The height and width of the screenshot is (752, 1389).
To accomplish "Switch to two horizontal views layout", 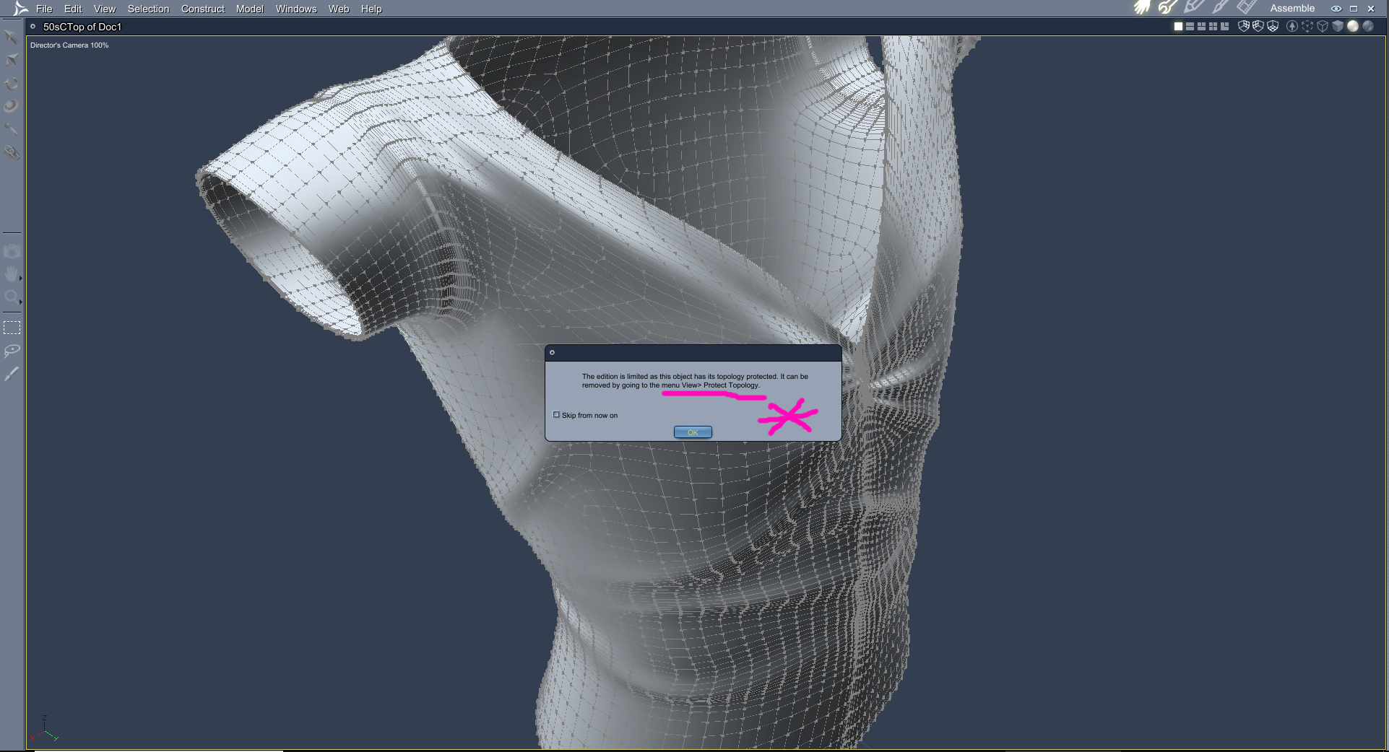I will tap(1190, 27).
